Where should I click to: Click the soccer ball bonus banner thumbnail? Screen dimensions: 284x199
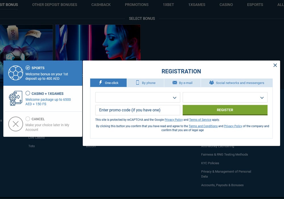point(26,42)
